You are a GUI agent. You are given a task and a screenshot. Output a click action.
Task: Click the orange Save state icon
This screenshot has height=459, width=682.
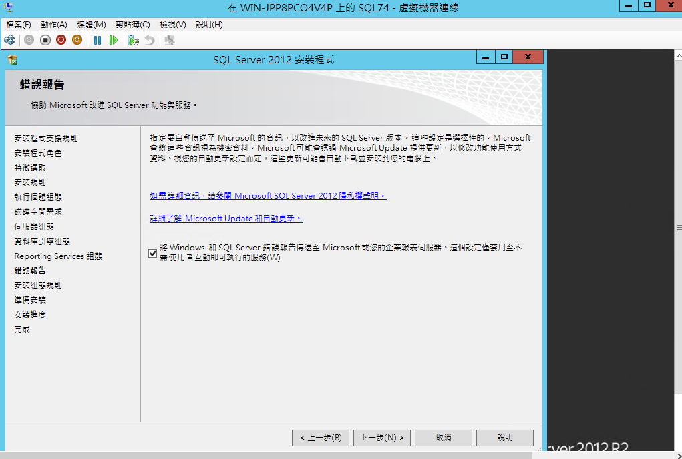click(x=77, y=41)
